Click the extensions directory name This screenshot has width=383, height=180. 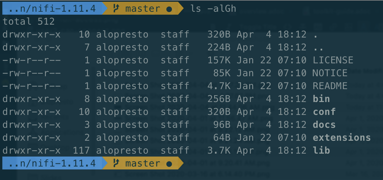(x=342, y=137)
